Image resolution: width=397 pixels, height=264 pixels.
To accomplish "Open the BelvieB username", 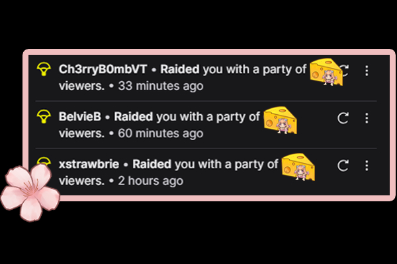I will tap(80, 117).
